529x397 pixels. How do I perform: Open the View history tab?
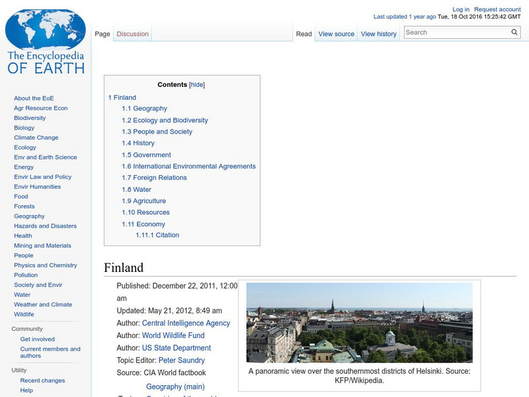(379, 34)
